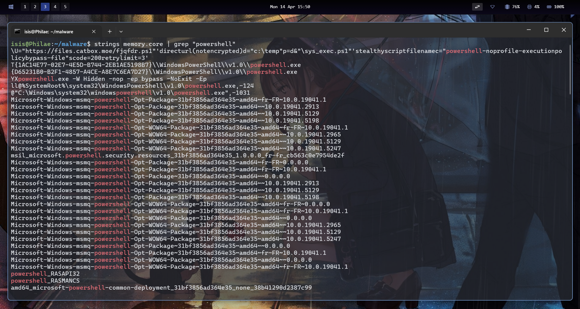Viewport: 580px width, 309px height.
Task: Click the command text strings memory.core
Action: (x=128, y=44)
